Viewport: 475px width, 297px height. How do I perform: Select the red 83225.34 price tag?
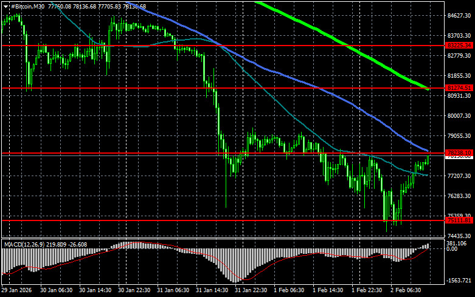pyautogui.click(x=459, y=46)
